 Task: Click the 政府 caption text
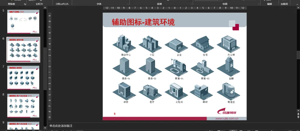click(x=126, y=102)
